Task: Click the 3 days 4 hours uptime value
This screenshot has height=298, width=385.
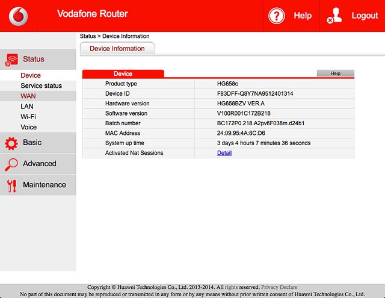Action: coord(263,143)
